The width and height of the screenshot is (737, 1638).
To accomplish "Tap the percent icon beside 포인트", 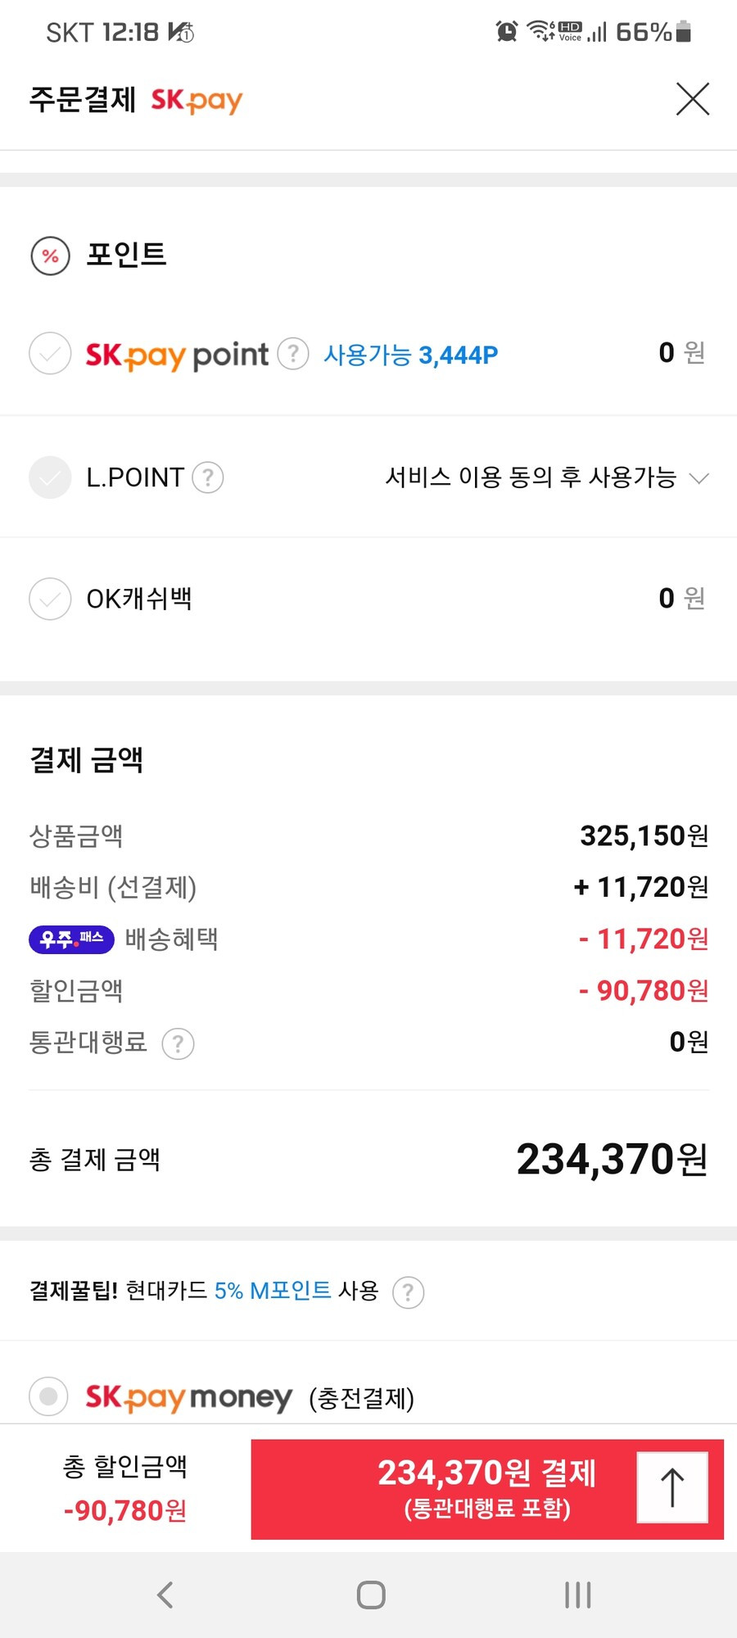I will [50, 256].
